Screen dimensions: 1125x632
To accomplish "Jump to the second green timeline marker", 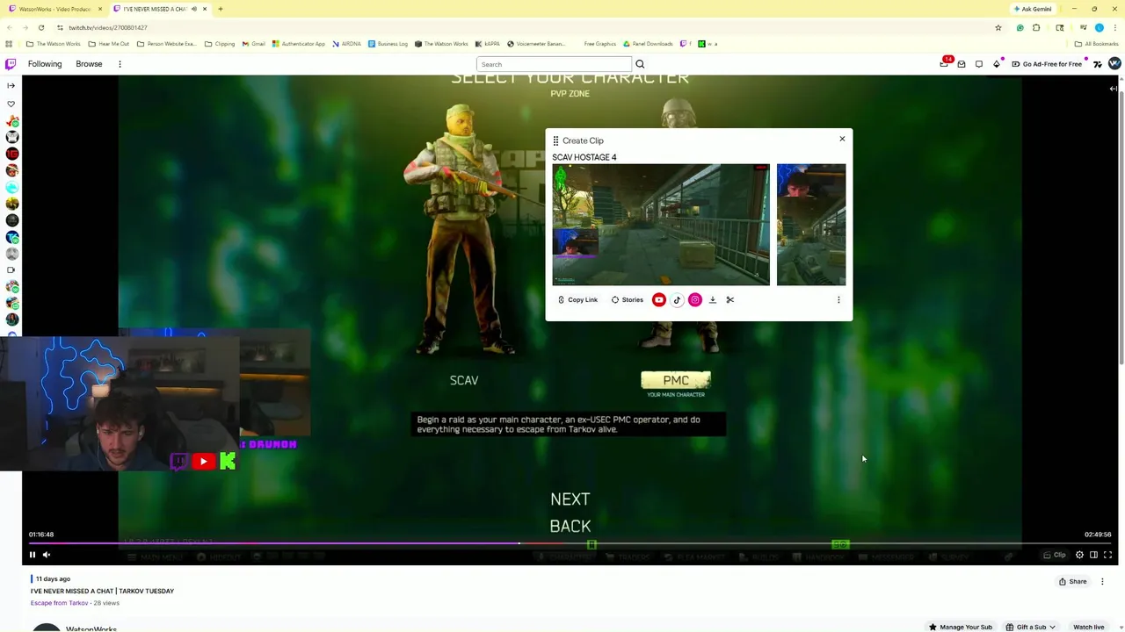I will pos(840,545).
